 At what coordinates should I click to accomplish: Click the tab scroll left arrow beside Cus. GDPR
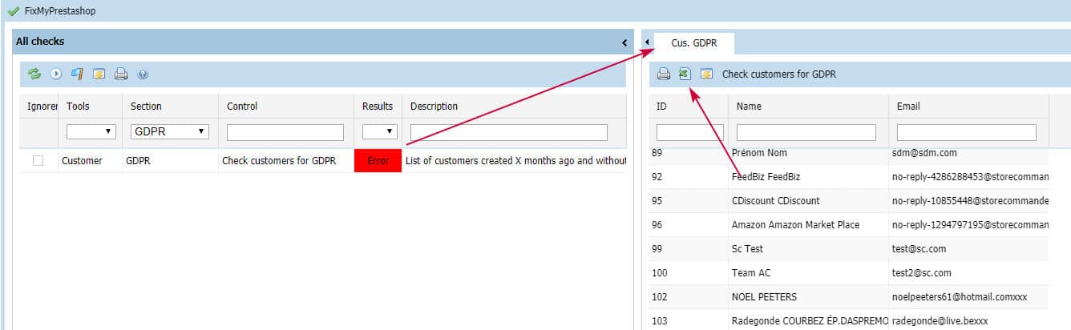647,43
